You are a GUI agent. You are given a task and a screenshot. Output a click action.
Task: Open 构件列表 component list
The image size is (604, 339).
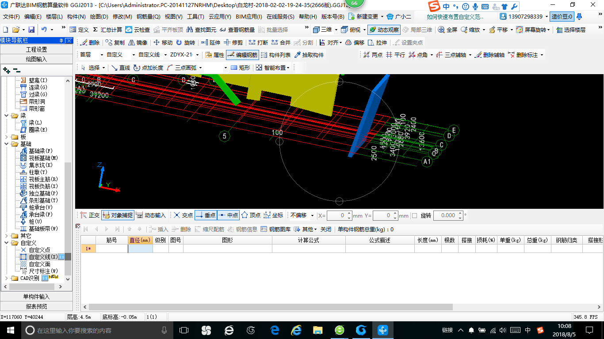coord(276,55)
